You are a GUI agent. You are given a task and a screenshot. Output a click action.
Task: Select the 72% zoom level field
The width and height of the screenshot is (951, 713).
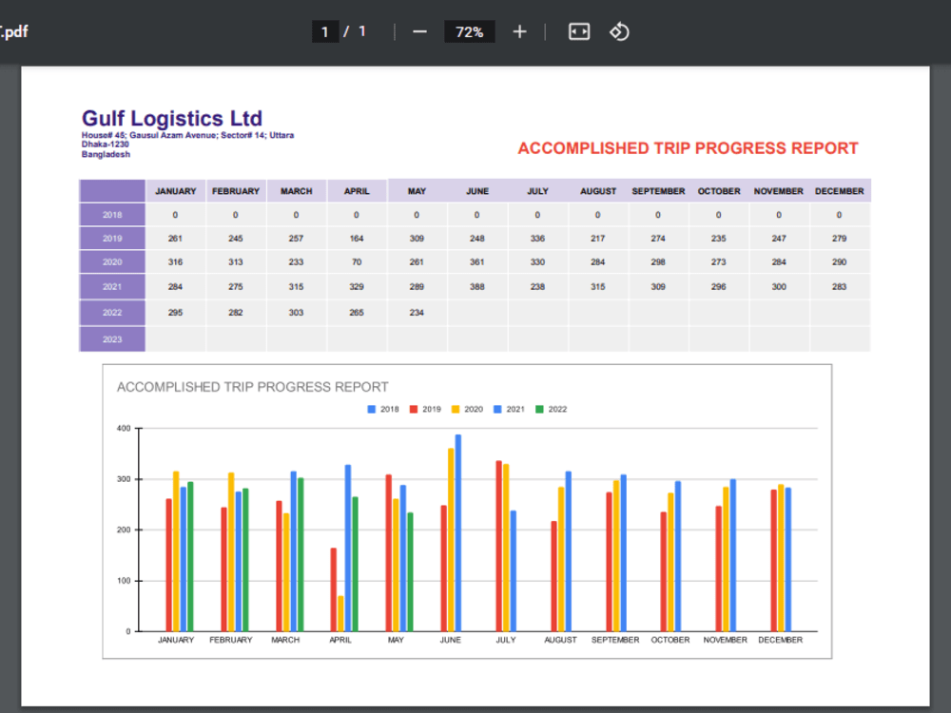[470, 31]
